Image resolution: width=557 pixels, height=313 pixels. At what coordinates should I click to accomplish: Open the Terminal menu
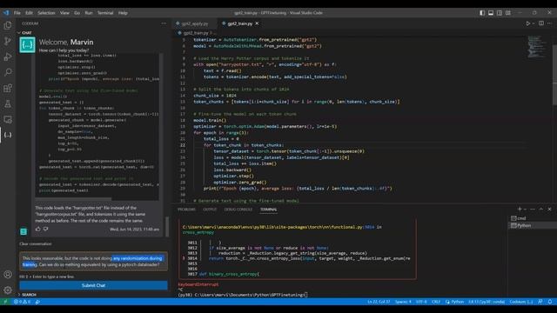[105, 13]
